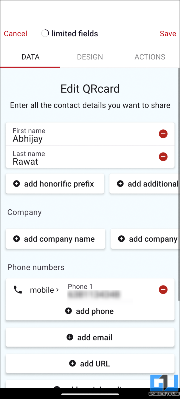Screen dimensions: 180x399
Task: Toggle the limited fields switch
Action: click(x=45, y=33)
